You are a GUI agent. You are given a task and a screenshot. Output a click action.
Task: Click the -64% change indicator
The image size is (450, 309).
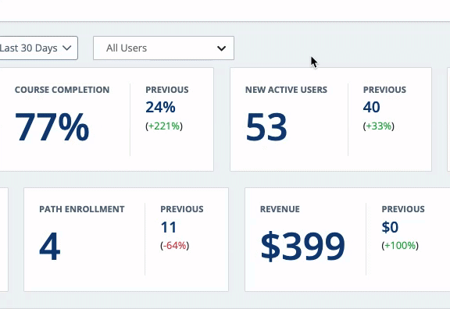174,245
